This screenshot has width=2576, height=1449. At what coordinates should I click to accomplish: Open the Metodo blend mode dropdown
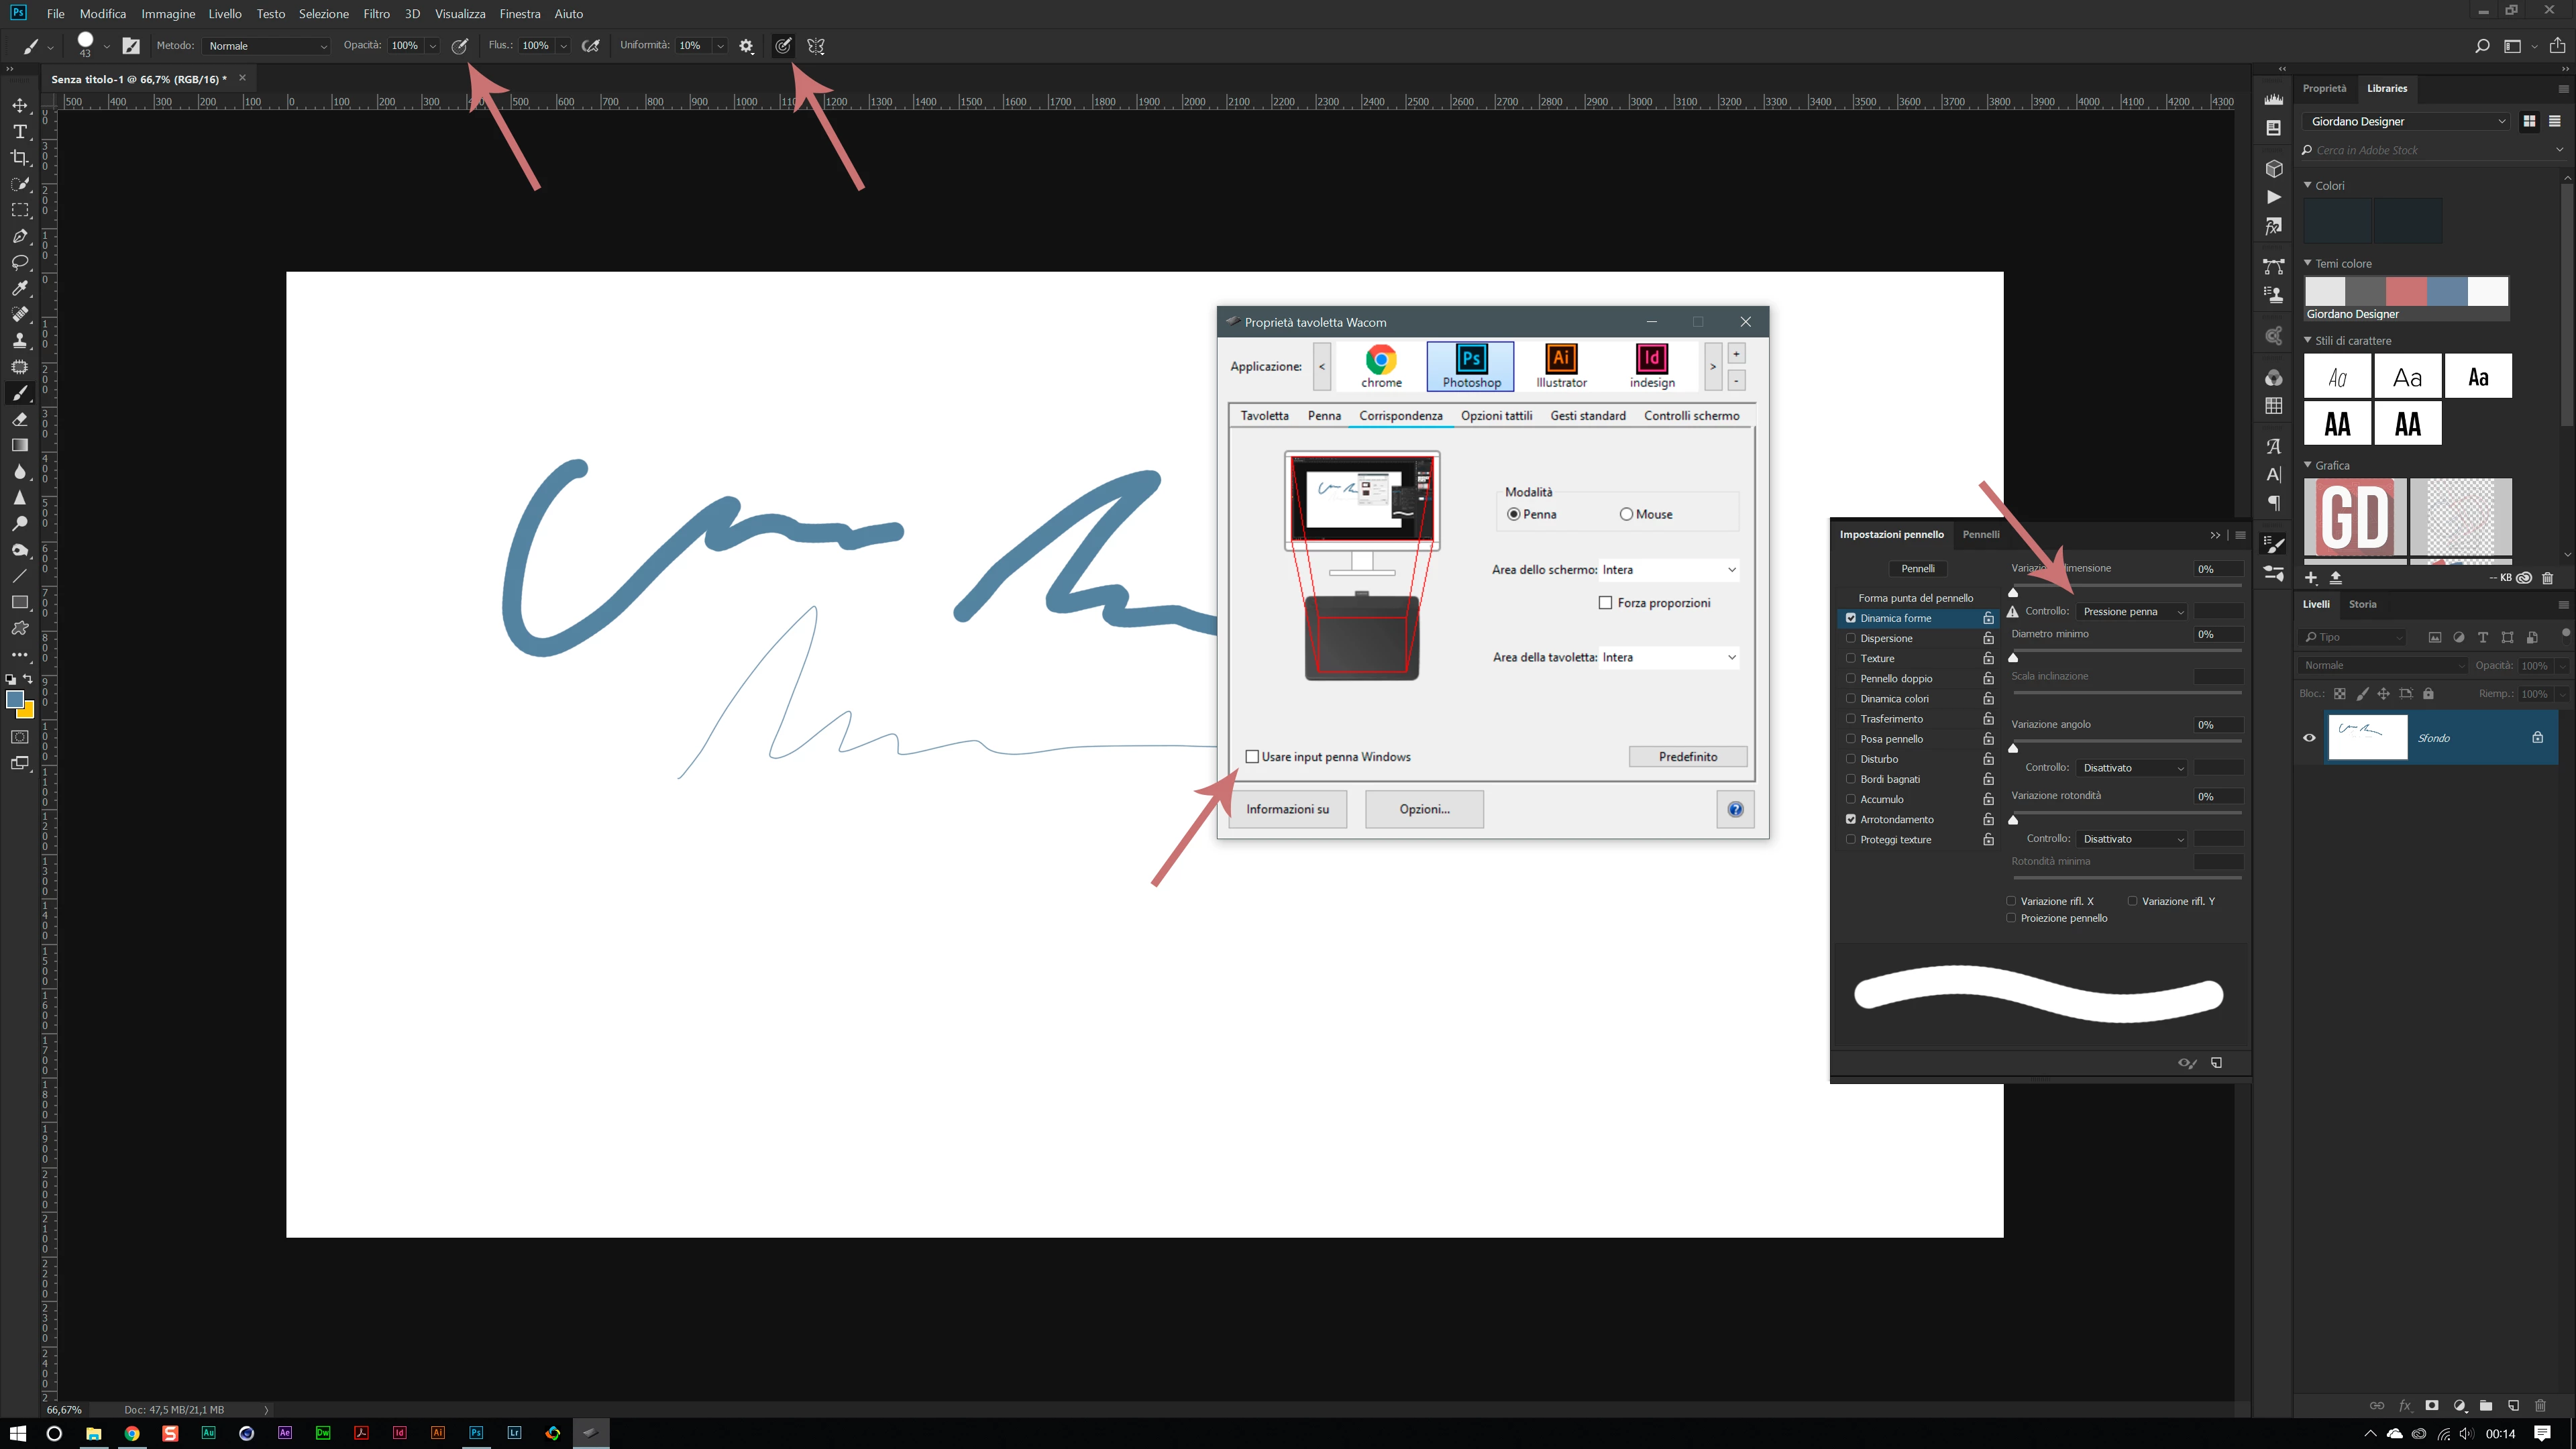click(266, 46)
